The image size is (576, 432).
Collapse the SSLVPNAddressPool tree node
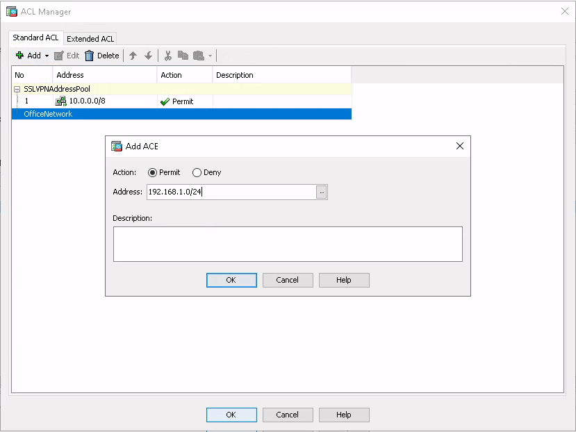(x=17, y=89)
